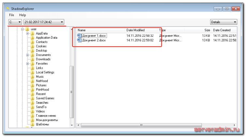The height and width of the screenshot is (137, 246).
Task: Sort by the Size column header
Action: [198, 30]
